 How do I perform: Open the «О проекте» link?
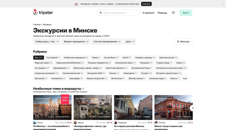[x=148, y=13]
